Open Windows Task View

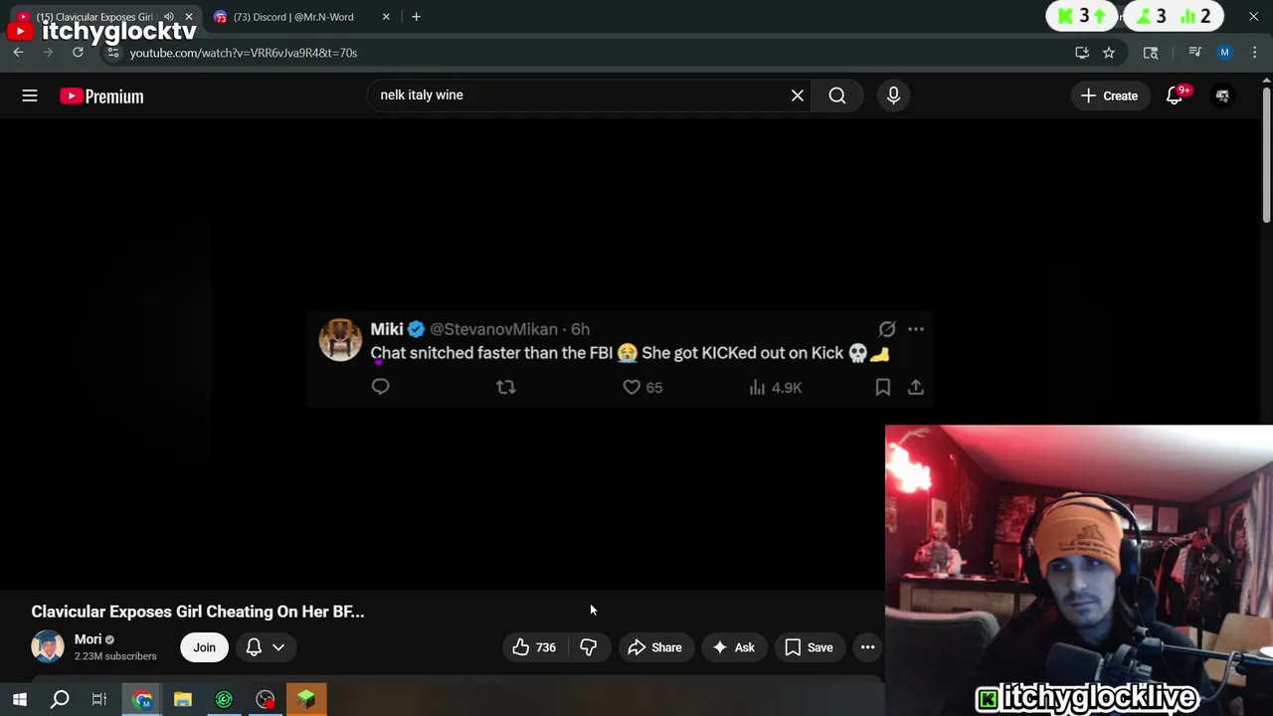click(x=99, y=700)
